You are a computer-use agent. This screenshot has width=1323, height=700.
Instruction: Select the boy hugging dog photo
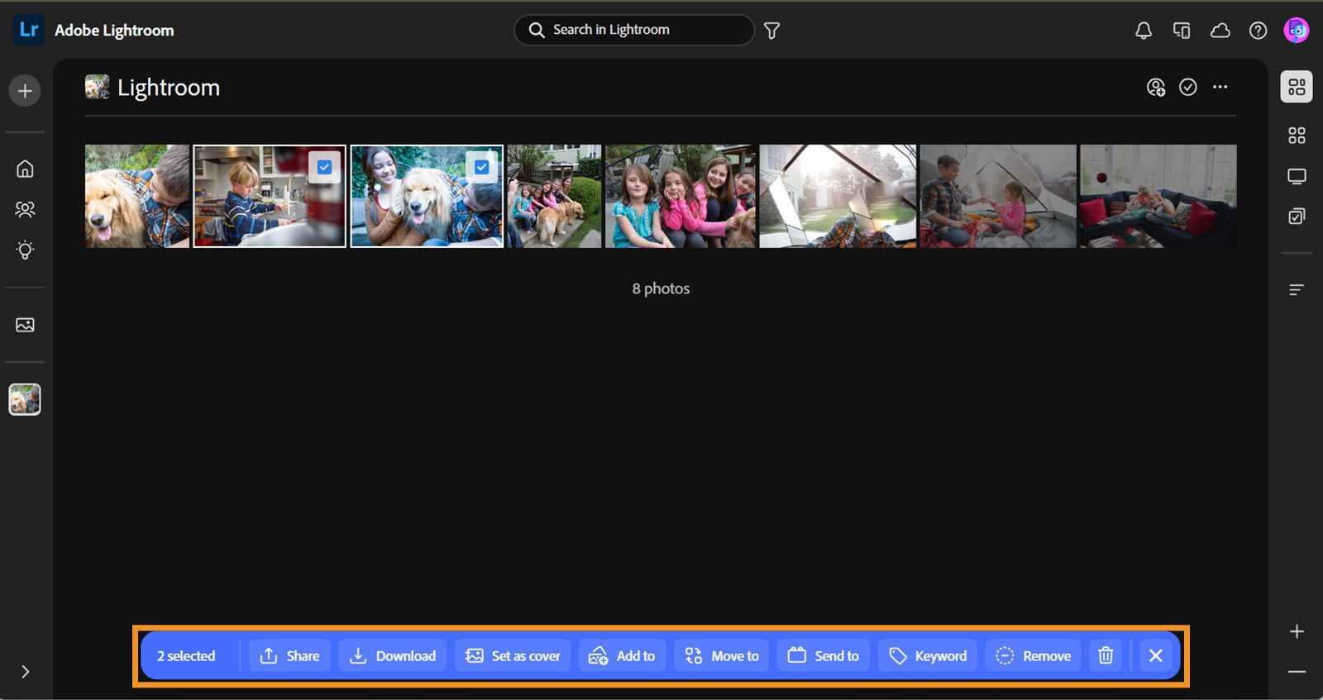(137, 197)
